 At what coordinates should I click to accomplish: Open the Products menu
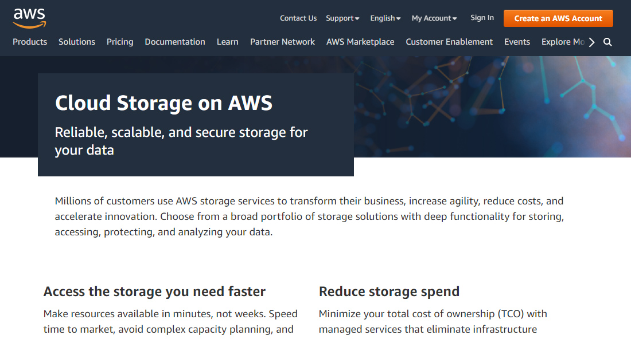(x=30, y=42)
